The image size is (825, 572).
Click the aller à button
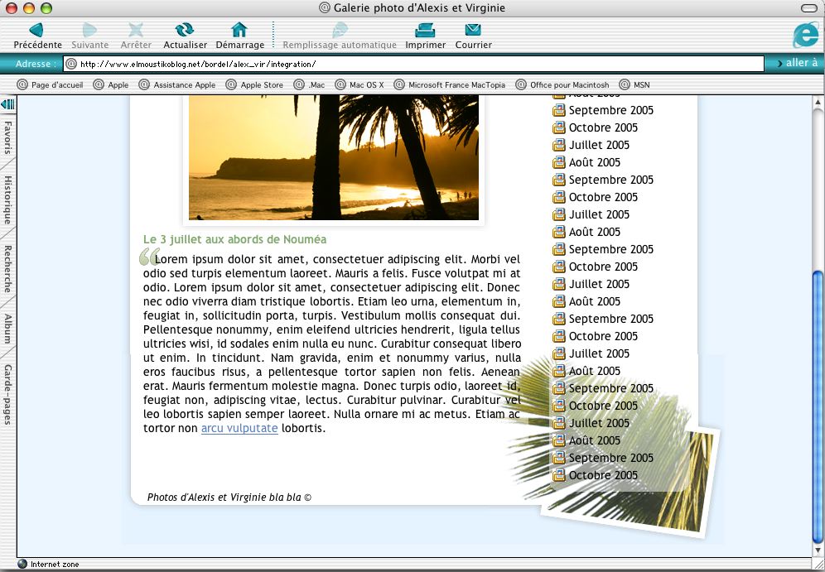pos(797,63)
